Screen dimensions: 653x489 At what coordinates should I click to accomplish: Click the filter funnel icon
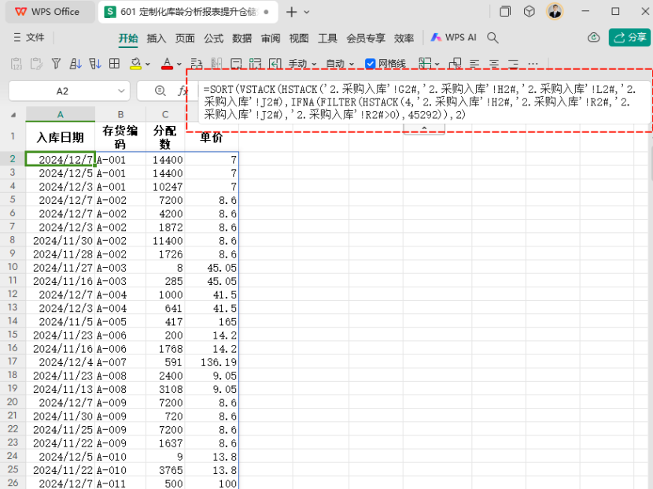[56, 64]
